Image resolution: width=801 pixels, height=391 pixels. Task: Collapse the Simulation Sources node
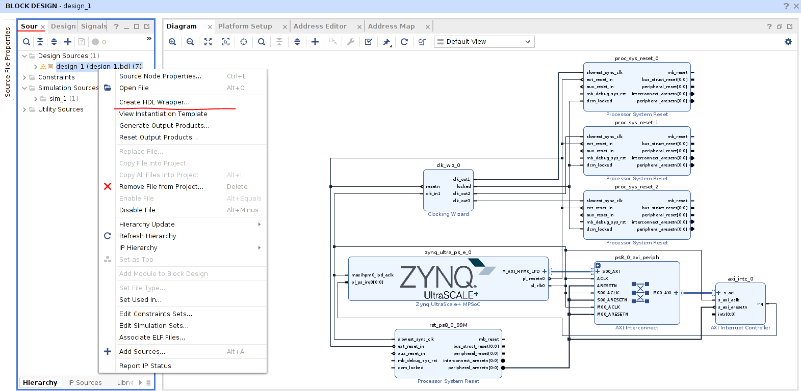[x=24, y=88]
